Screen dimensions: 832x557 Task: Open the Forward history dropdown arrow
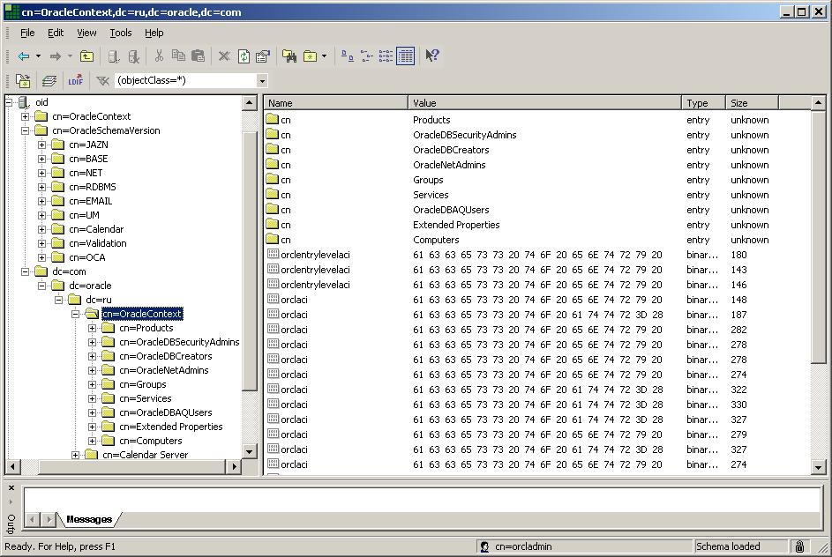pyautogui.click(x=70, y=56)
